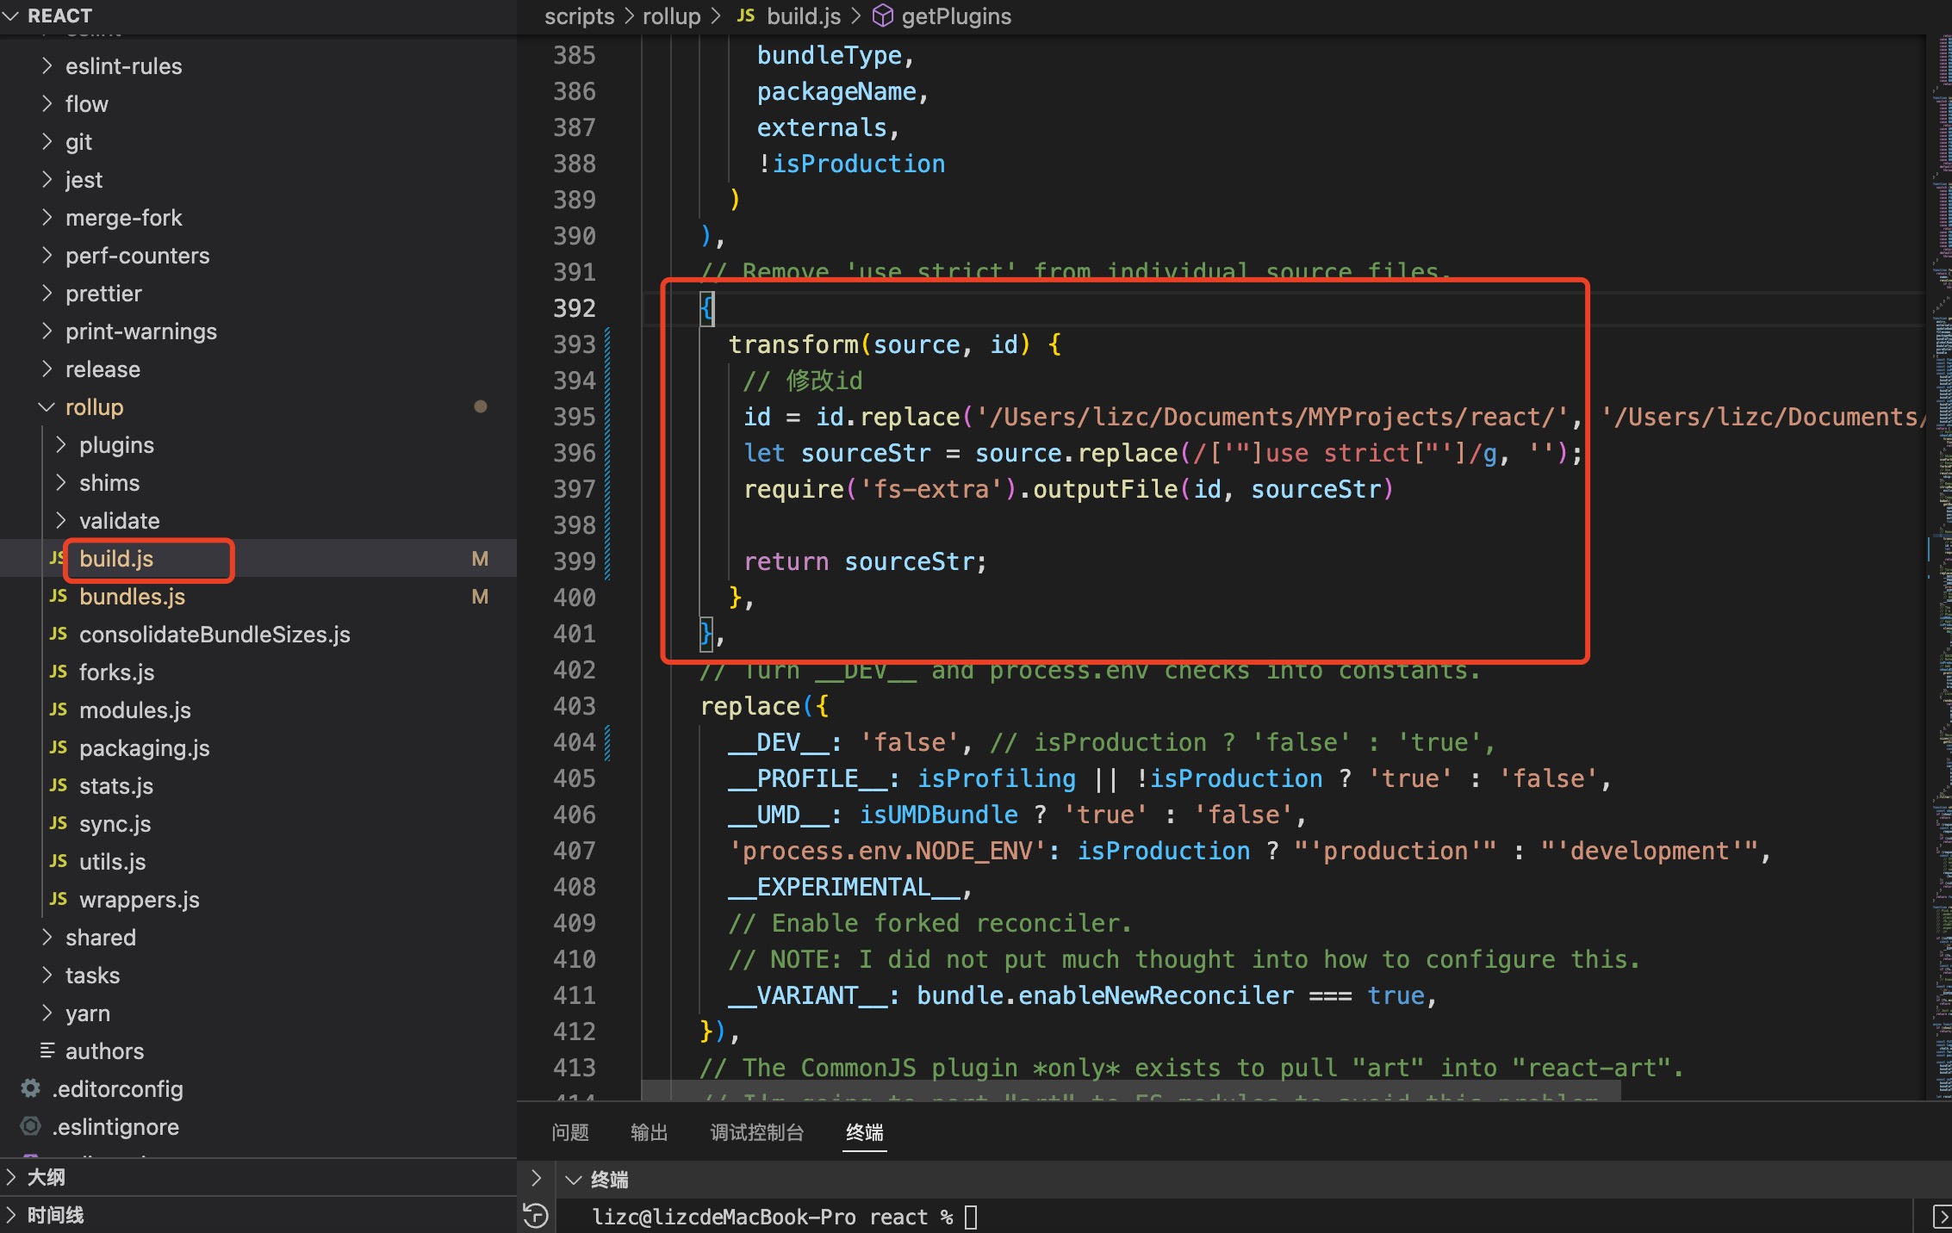Click rollup in the breadcrumb path
Screen dimensions: 1952x1233
(x=671, y=15)
